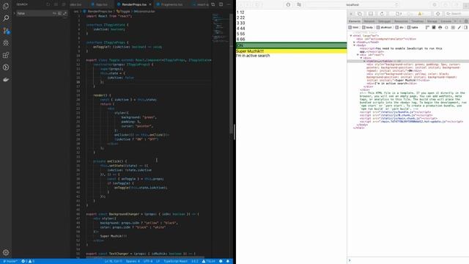Click the localhost address bar in Safari
Viewport: 469px width, 264px height.
click(352, 5)
